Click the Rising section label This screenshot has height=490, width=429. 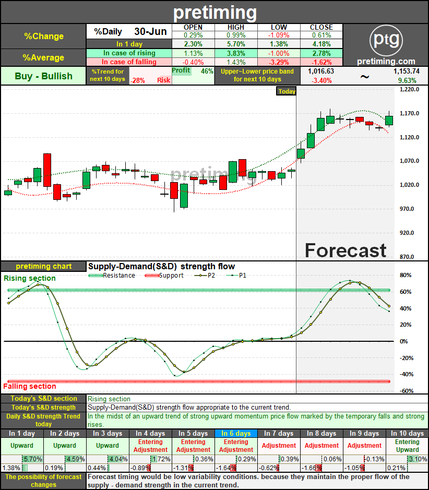tap(30, 278)
